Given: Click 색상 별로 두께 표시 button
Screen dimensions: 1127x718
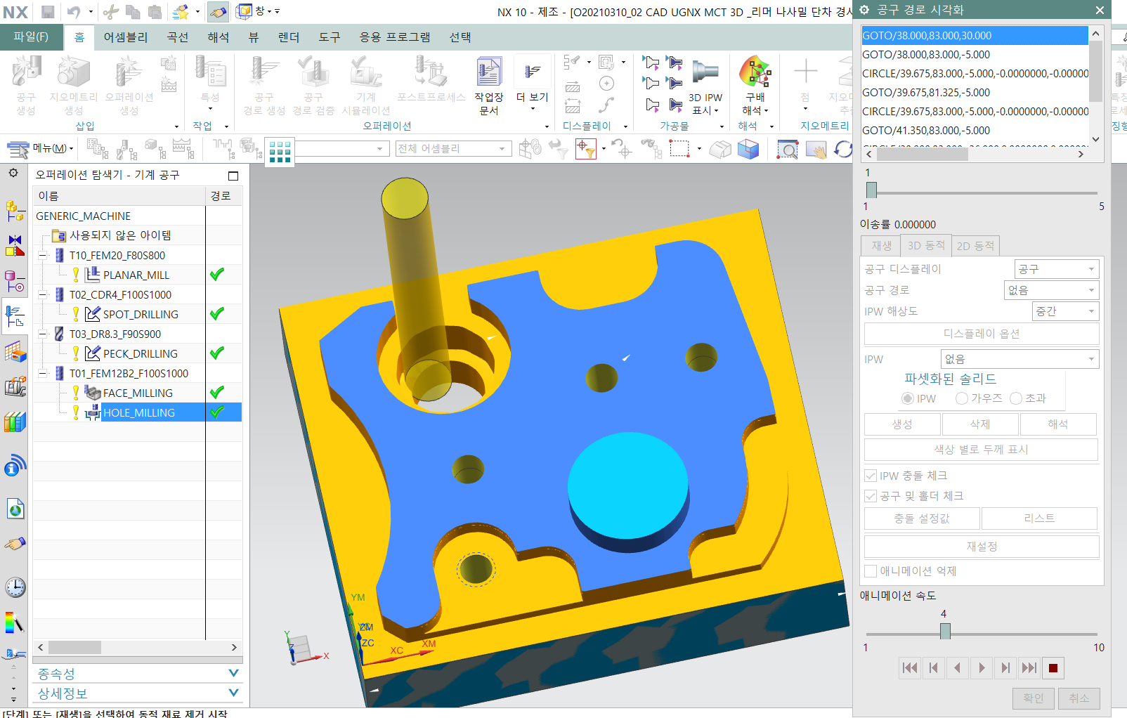Looking at the screenshot, I should [982, 450].
